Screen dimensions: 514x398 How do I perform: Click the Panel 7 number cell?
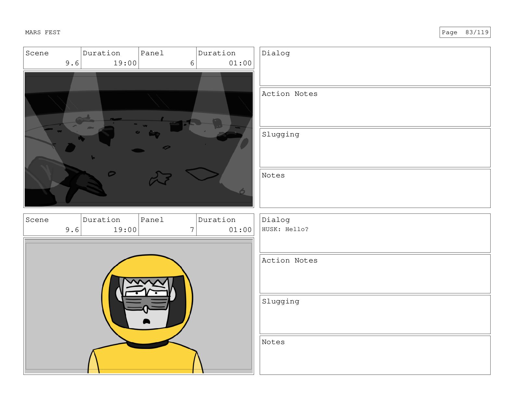167,225
